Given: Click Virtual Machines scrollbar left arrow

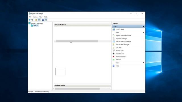Looking at the screenshot, I should (55, 41).
